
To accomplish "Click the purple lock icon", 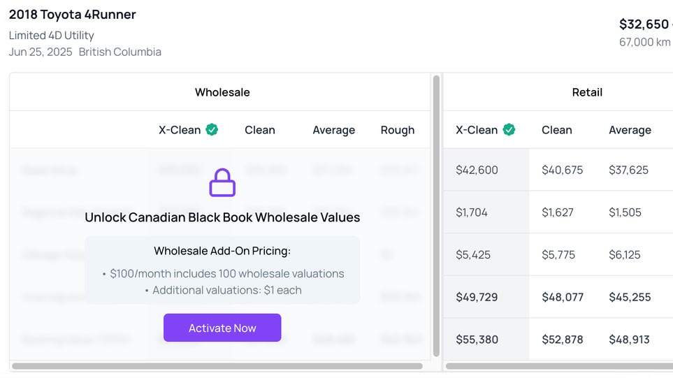I will [222, 182].
